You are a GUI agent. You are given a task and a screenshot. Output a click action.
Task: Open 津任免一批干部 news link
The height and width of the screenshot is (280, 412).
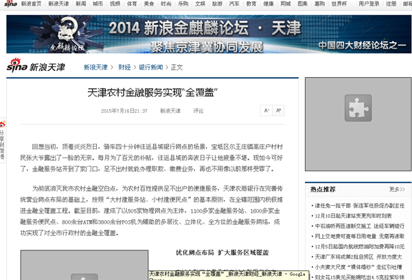pyautogui.click(x=359, y=206)
